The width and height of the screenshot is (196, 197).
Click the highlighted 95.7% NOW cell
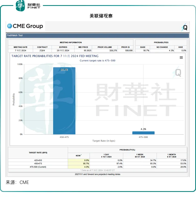click(79, 163)
